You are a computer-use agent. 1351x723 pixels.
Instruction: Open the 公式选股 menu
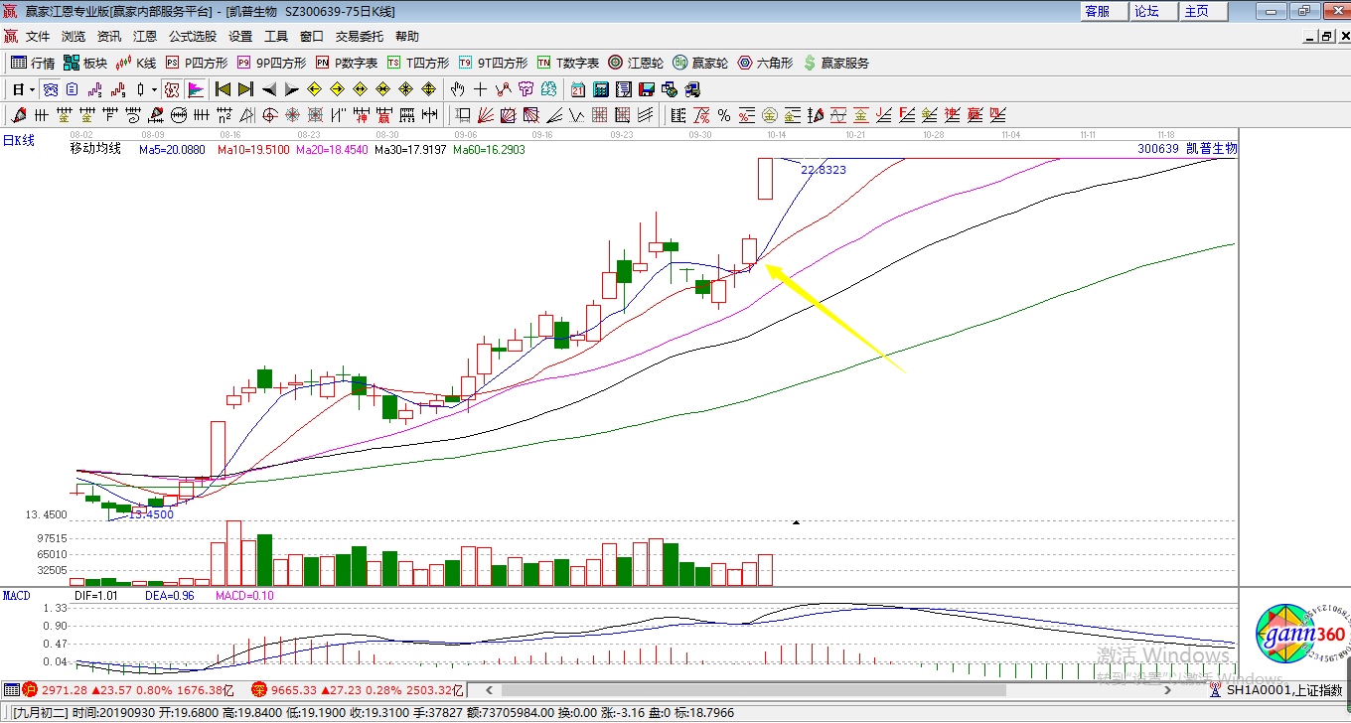click(x=193, y=37)
